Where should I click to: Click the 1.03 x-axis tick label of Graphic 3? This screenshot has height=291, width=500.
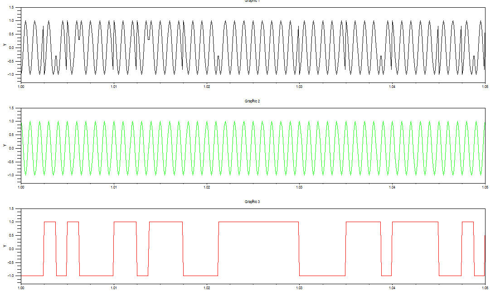pyautogui.click(x=300, y=288)
